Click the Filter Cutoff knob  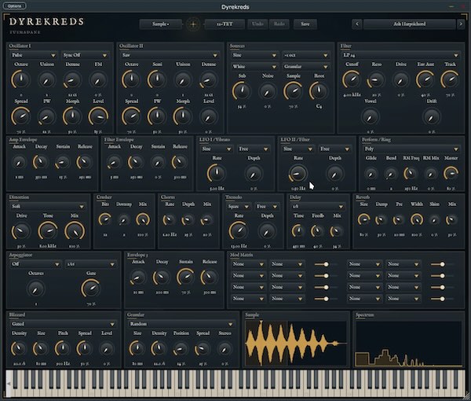point(352,79)
